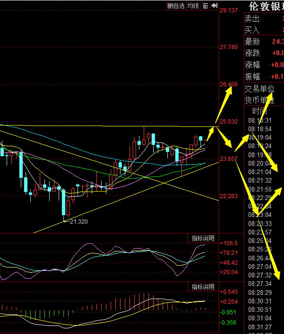284x334 pixels.
Task: Select the 08:27:34 tick time entry
Action: pyautogui.click(x=260, y=284)
